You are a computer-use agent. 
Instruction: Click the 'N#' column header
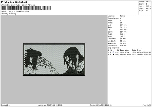point(111,50)
